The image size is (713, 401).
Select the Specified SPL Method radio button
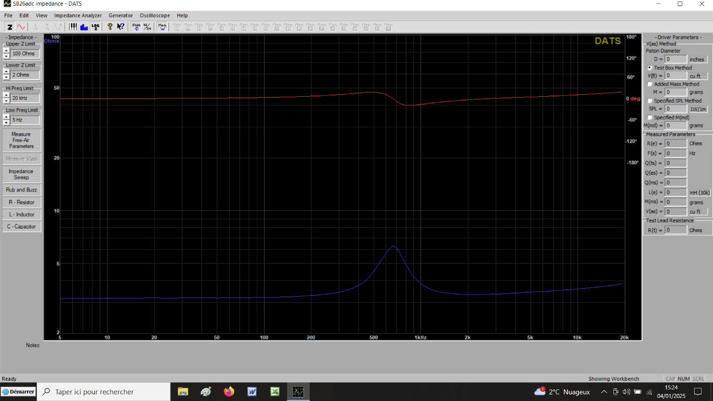pyautogui.click(x=650, y=101)
